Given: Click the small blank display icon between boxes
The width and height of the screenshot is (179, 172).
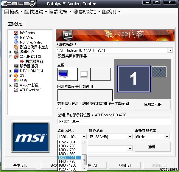Looking at the screenshot, I should pyautogui.click(x=84, y=74).
